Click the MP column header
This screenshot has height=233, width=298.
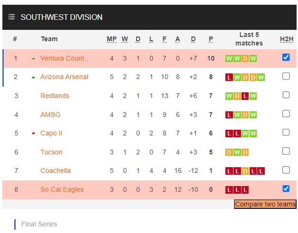point(112,39)
